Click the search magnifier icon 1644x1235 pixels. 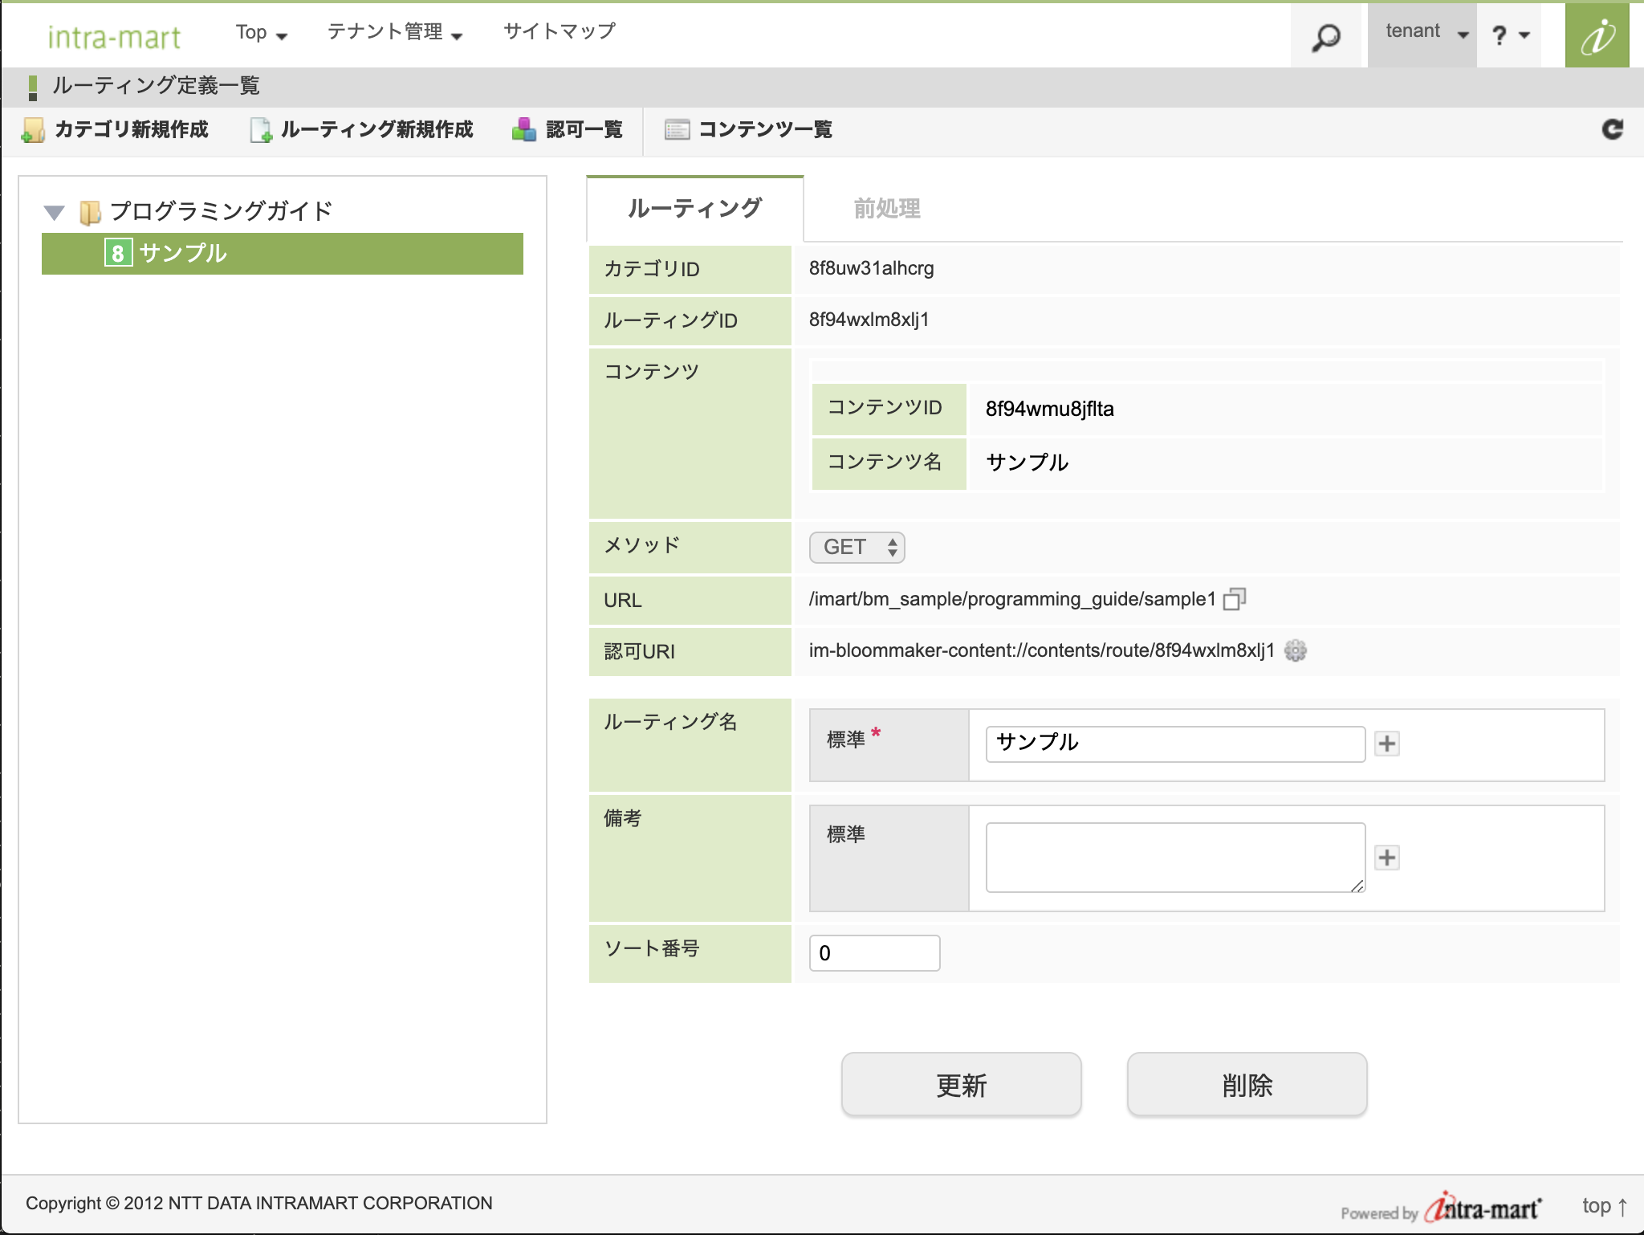coord(1326,37)
